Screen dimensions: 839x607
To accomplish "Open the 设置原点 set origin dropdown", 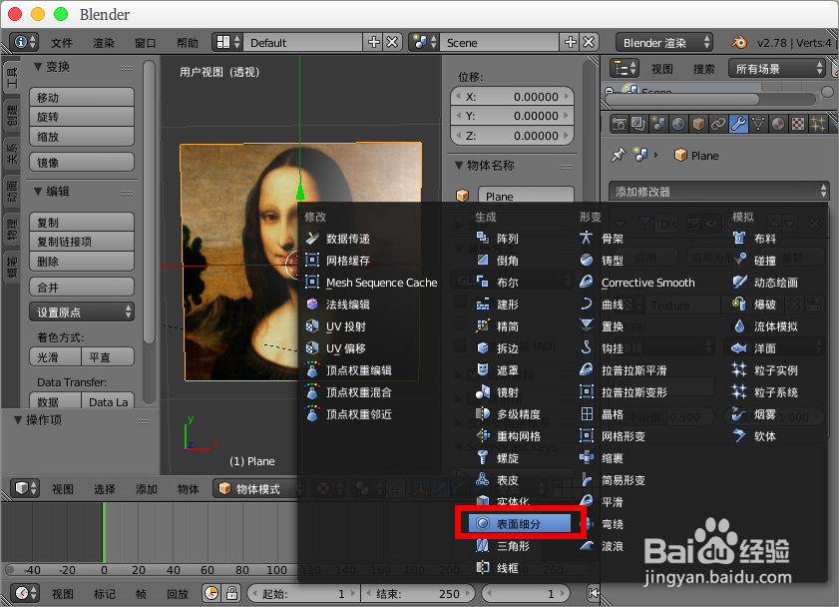I will [82, 312].
